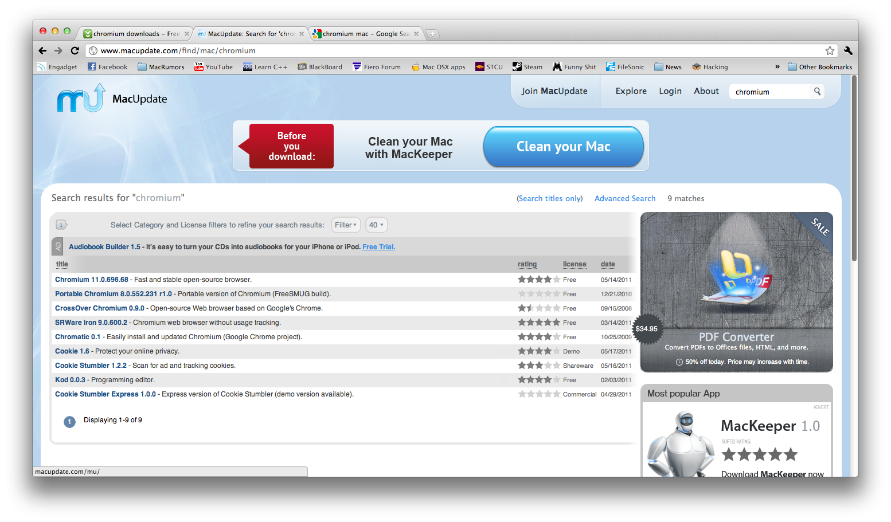This screenshot has width=891, height=522.
Task: Click the search magnifier icon in MacUpdate
Action: click(817, 91)
